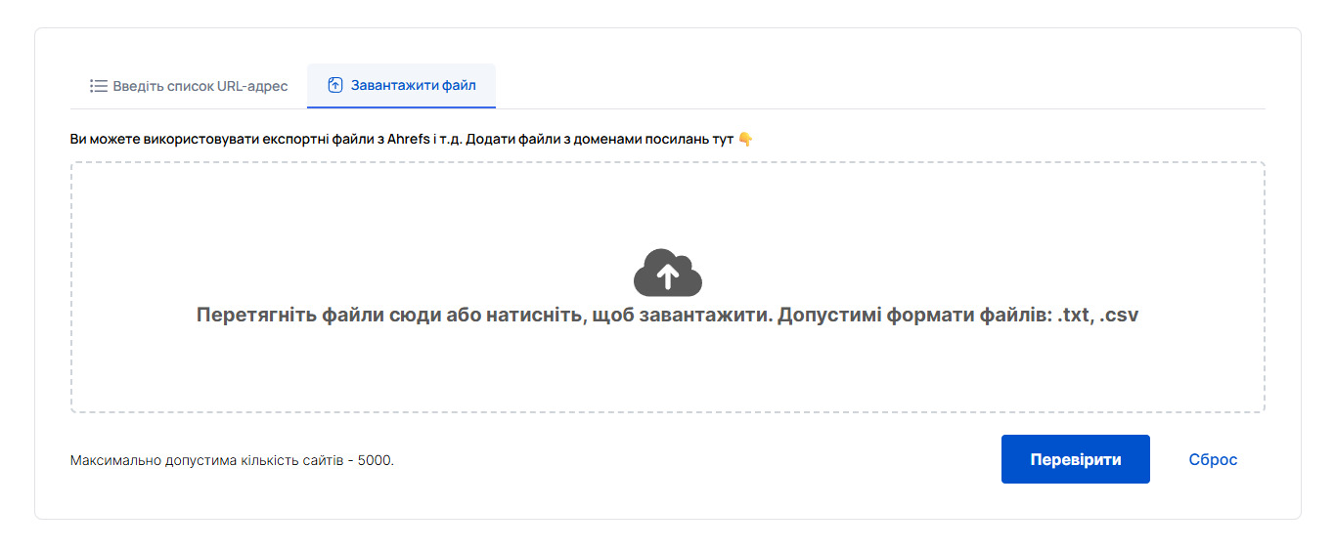Screen dimensions: 1334x550
Task: Switch to the Введіть список URL-адрес tab
Action: (x=200, y=86)
